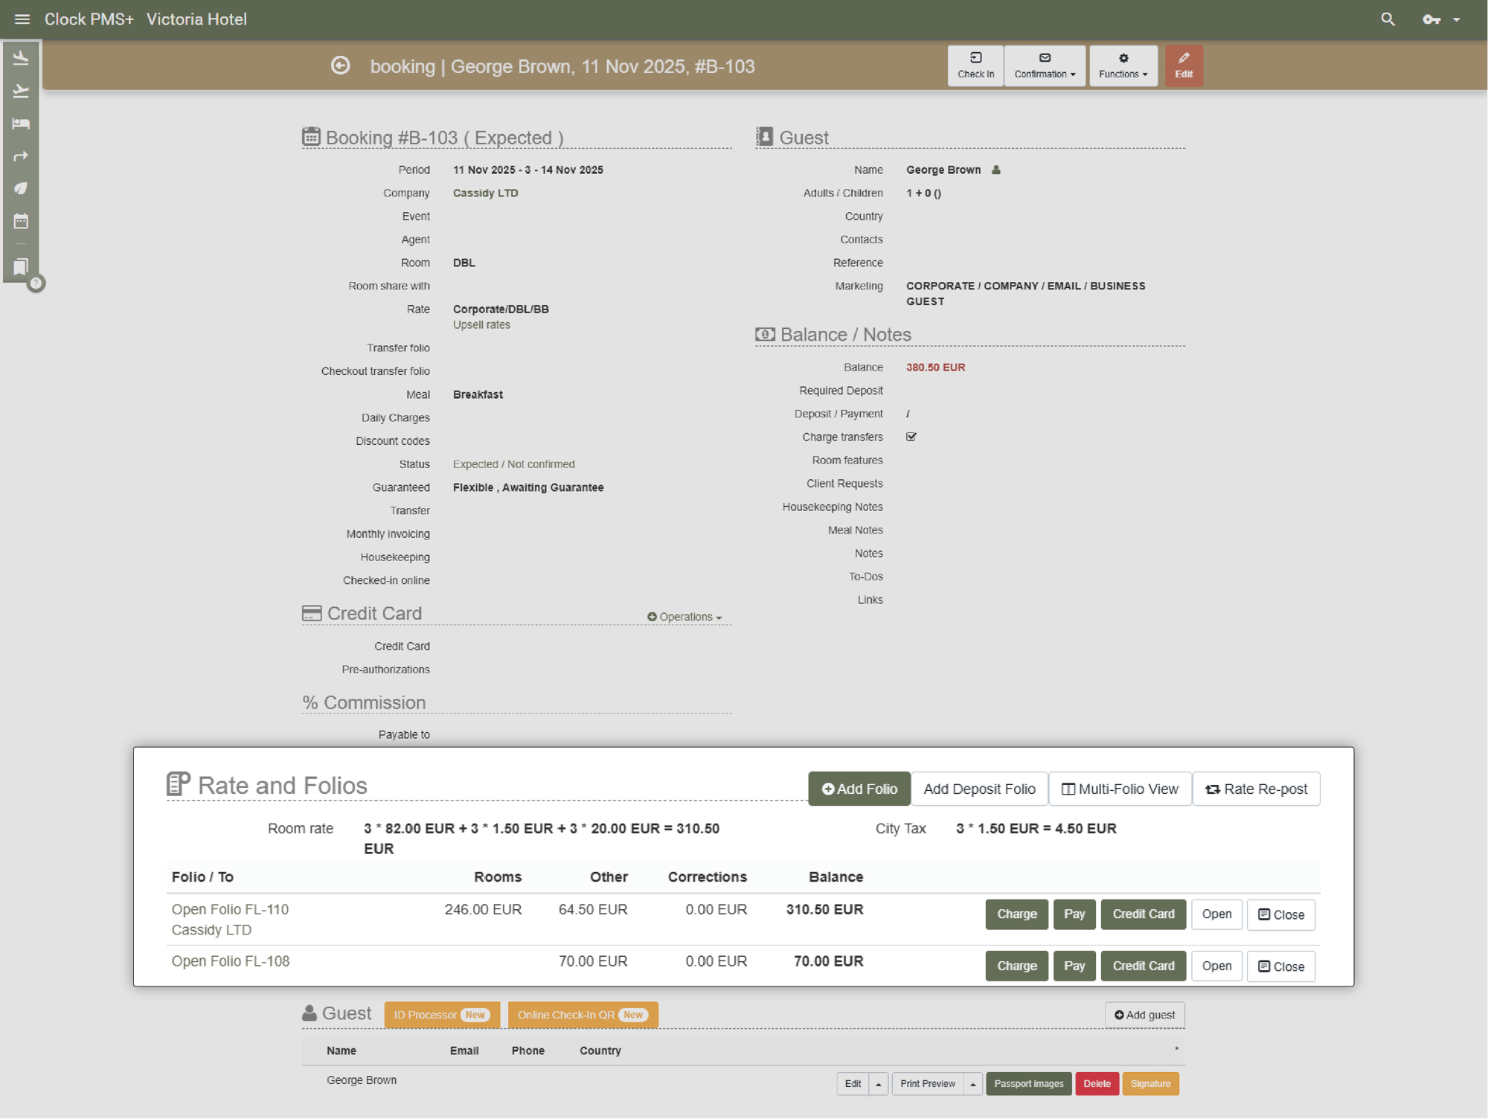Click the key icon in the top bar
The height and width of the screenshot is (1119, 1488).
pyautogui.click(x=1430, y=19)
